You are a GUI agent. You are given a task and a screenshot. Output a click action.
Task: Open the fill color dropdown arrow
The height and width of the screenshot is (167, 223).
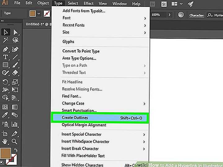(x=39, y=14)
